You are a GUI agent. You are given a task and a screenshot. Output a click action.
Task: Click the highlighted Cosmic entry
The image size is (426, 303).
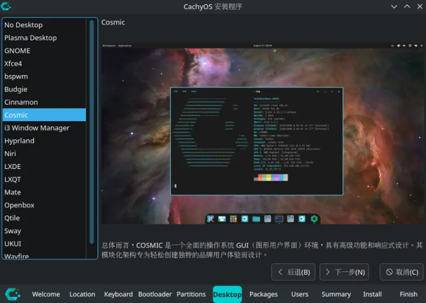[x=45, y=115]
